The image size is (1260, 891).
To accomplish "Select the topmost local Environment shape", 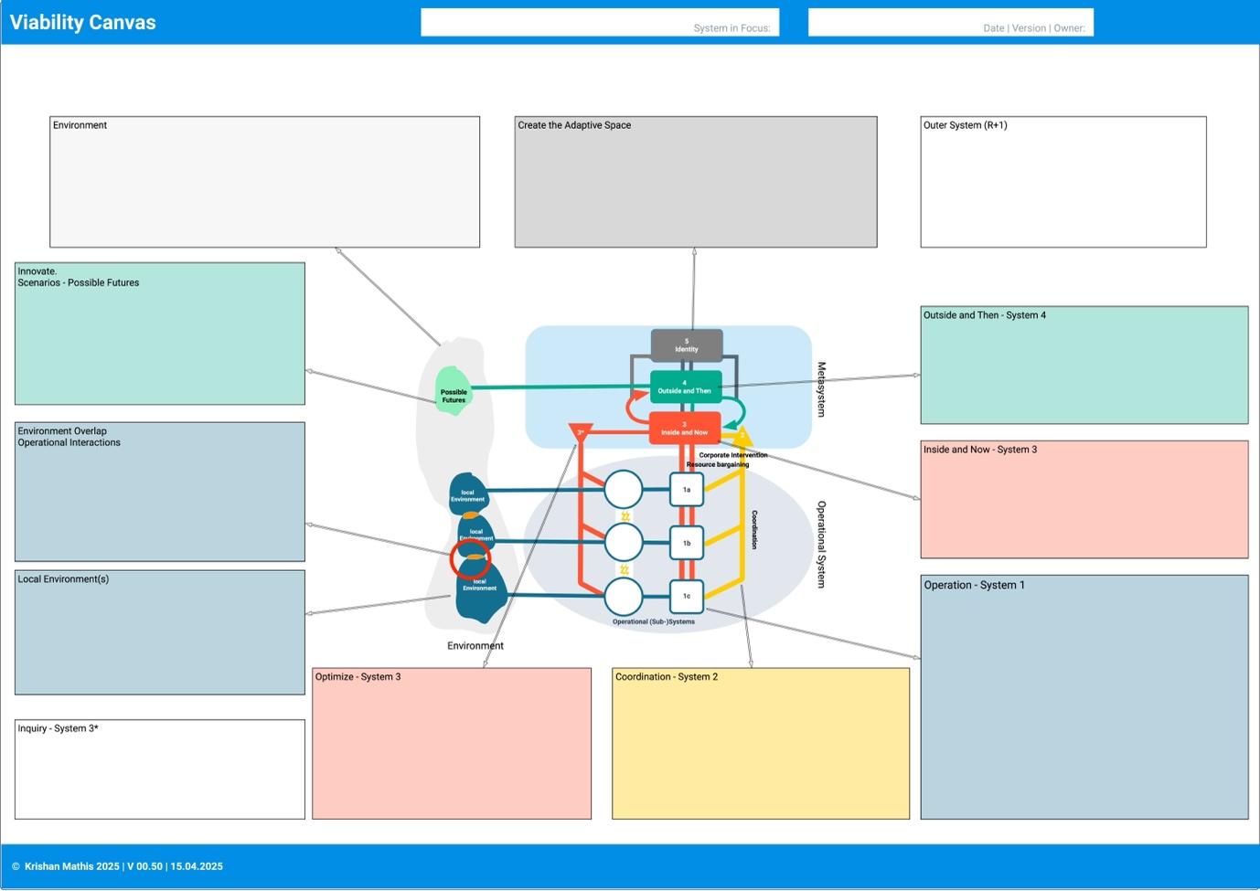I will coord(467,493).
